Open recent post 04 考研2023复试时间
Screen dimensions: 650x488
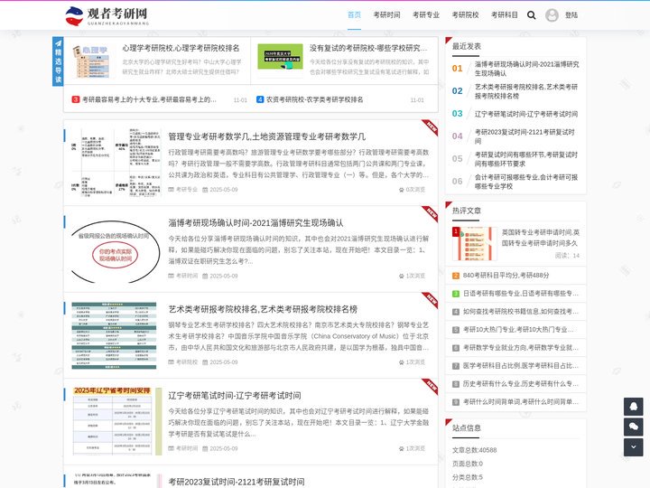pos(525,136)
